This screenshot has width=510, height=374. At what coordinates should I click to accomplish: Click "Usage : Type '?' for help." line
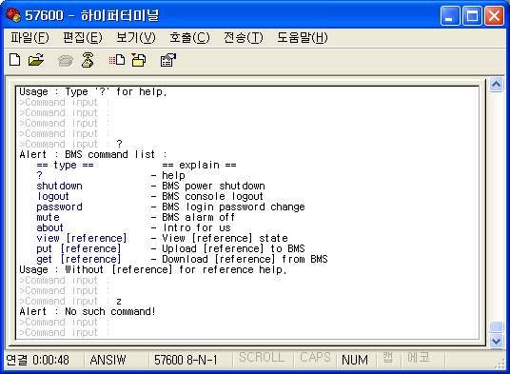tap(92, 92)
